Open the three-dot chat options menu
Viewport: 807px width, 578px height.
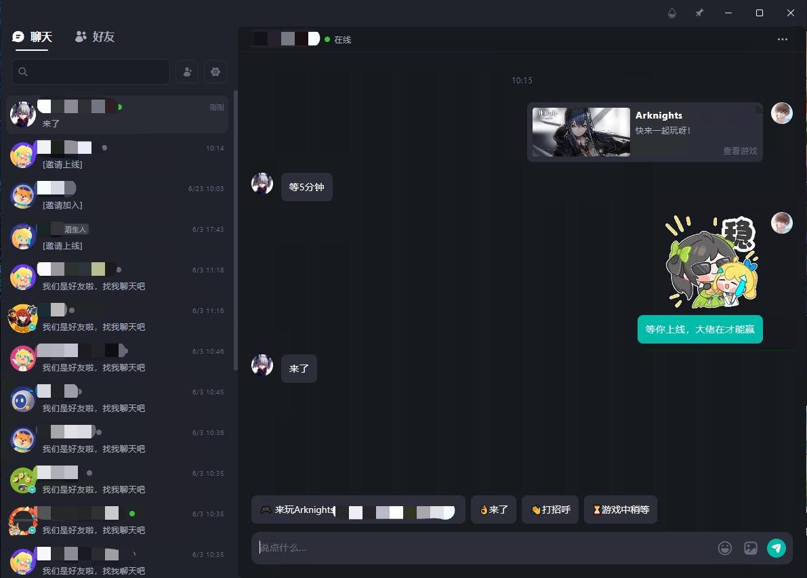point(783,39)
